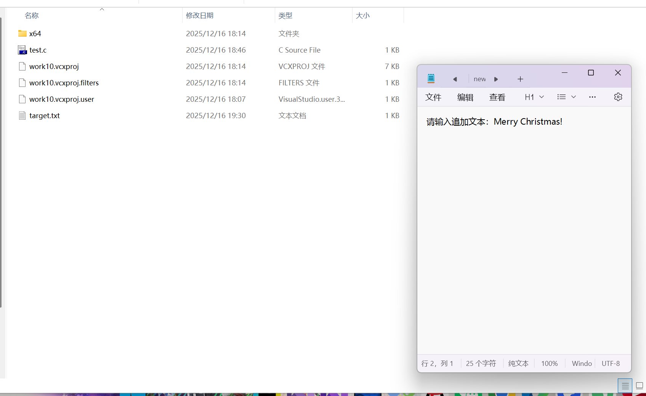Minimize the Notepad window

pyautogui.click(x=565, y=72)
